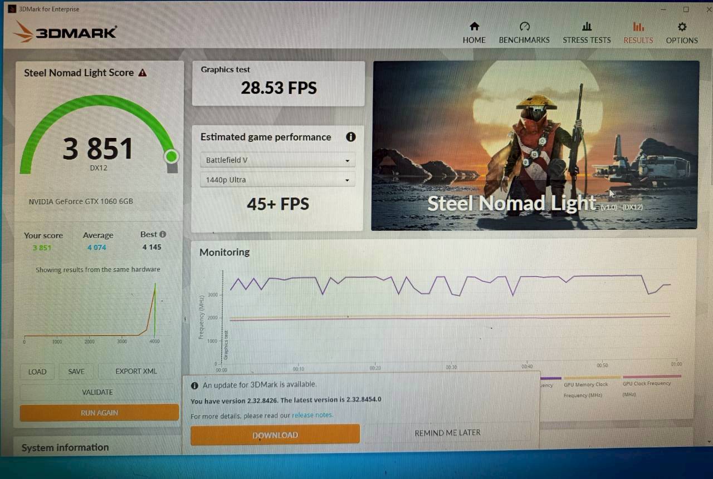Expand the System information section
This screenshot has width=713, height=479.
click(64, 447)
